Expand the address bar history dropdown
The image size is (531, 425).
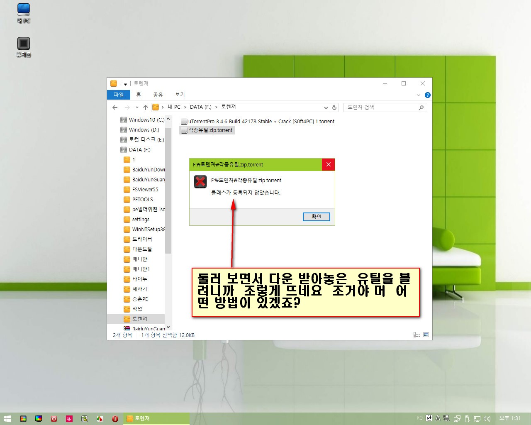point(326,107)
